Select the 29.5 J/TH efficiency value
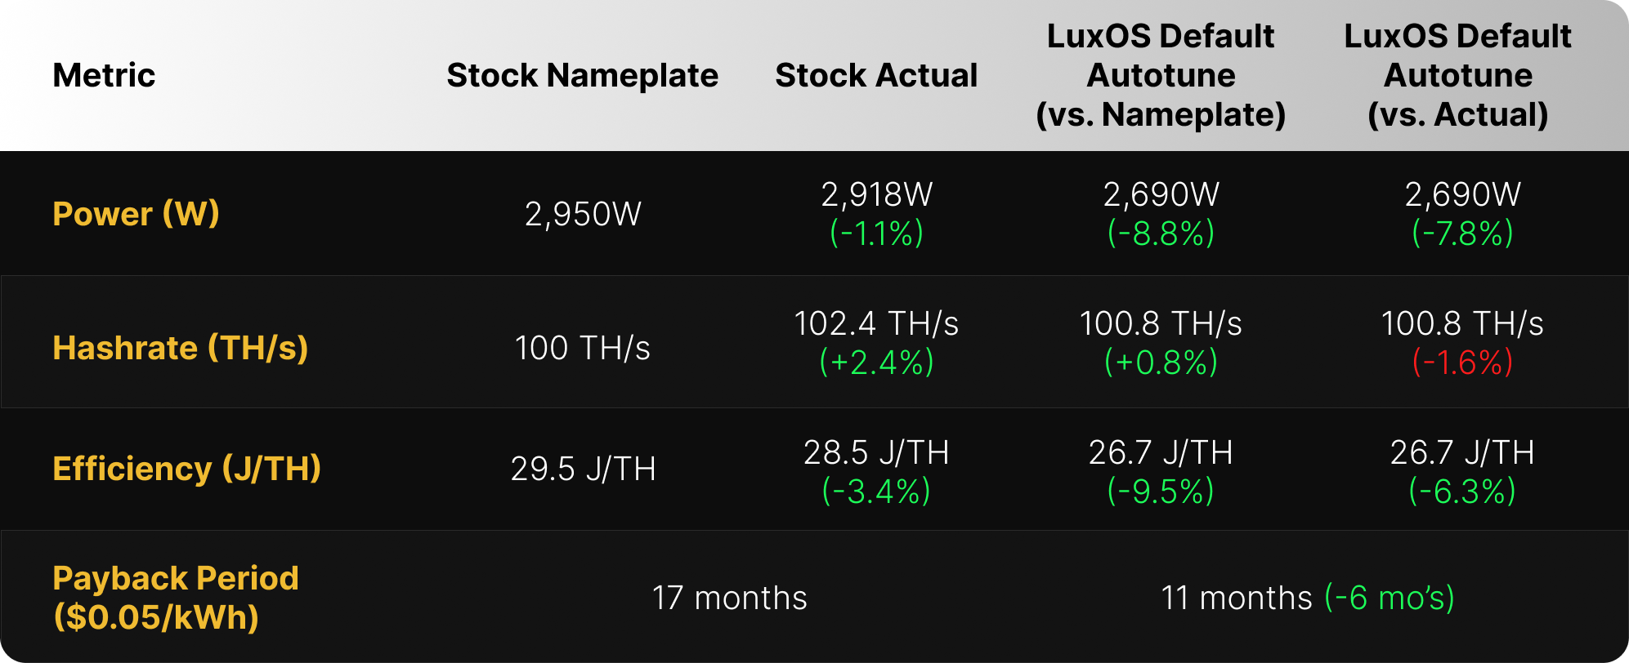Viewport: 1629px width, 663px height. [x=583, y=469]
